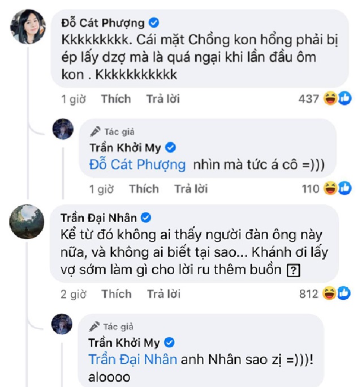Image resolution: width=362 pixels, height=387 pixels.
Task: Click the verified badge beside Trần Khởi My's last reply
Action: coord(169,343)
